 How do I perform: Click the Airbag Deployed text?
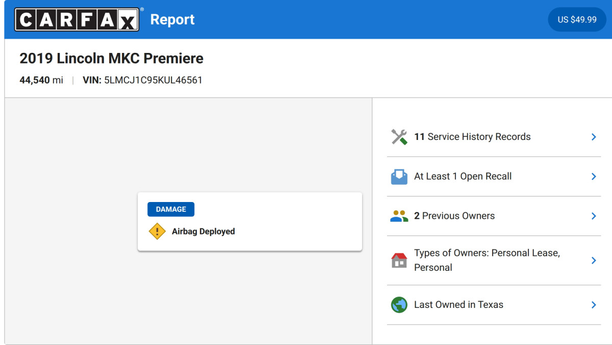(x=203, y=232)
